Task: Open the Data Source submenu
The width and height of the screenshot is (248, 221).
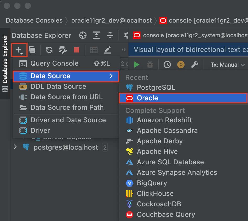Action: click(66, 76)
